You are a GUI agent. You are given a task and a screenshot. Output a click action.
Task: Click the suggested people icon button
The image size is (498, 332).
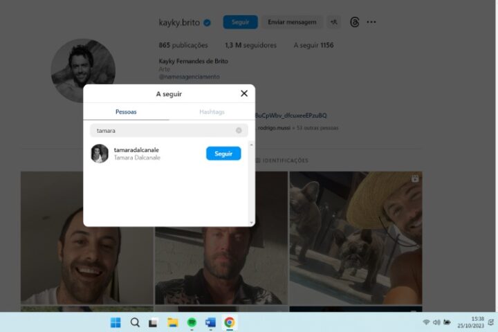click(334, 22)
